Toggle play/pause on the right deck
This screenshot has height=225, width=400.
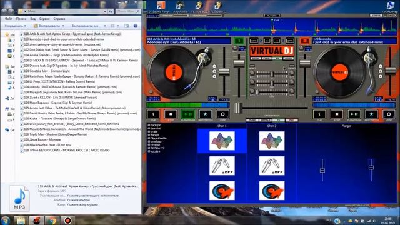pyautogui.click(x=354, y=114)
